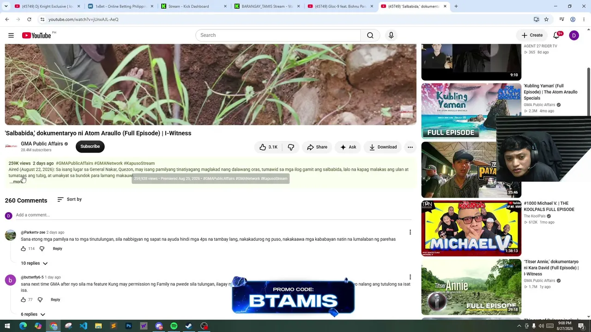Open options menu for @butterfly6-5 comment

click(410, 277)
